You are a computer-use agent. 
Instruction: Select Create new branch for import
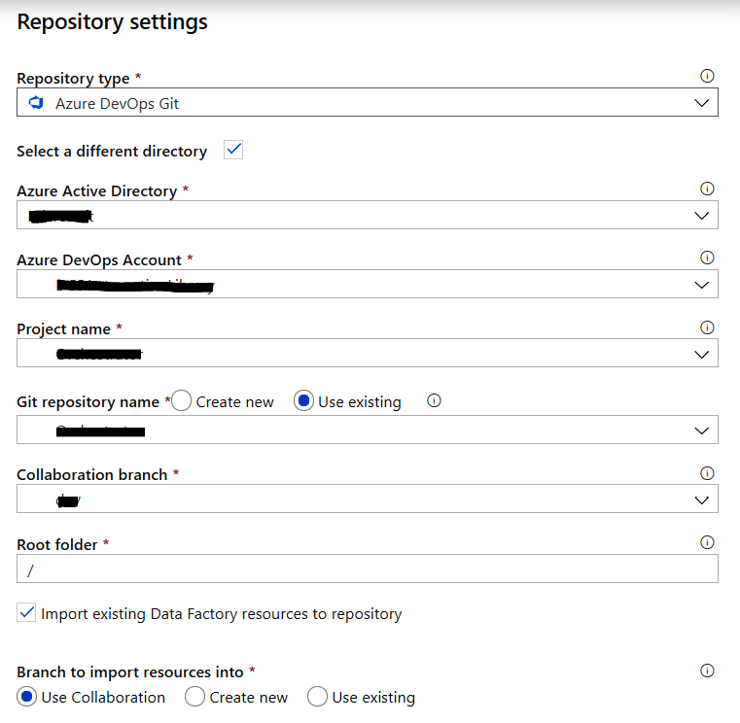(194, 697)
